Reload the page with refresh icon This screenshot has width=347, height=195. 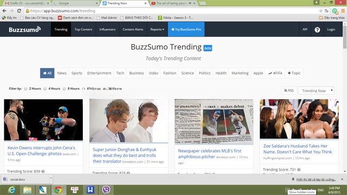point(20,11)
